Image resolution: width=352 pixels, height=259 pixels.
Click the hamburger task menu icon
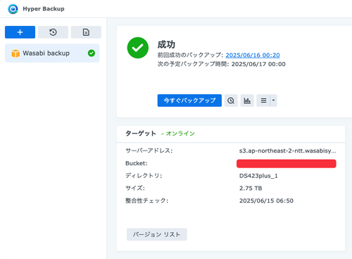tap(263, 101)
